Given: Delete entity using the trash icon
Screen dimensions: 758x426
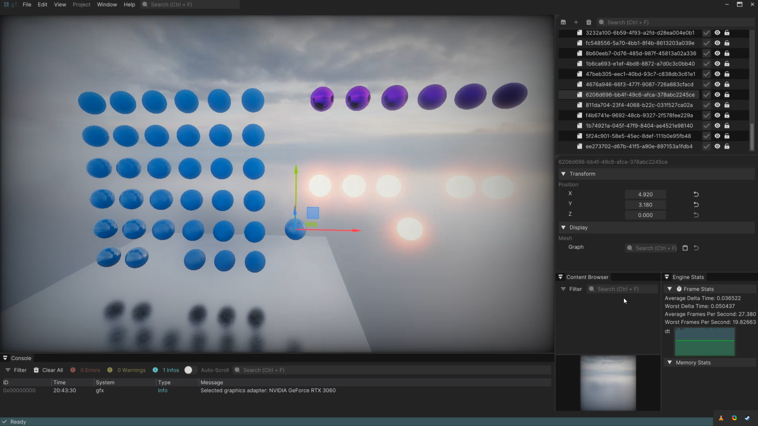Looking at the screenshot, I should [x=589, y=22].
